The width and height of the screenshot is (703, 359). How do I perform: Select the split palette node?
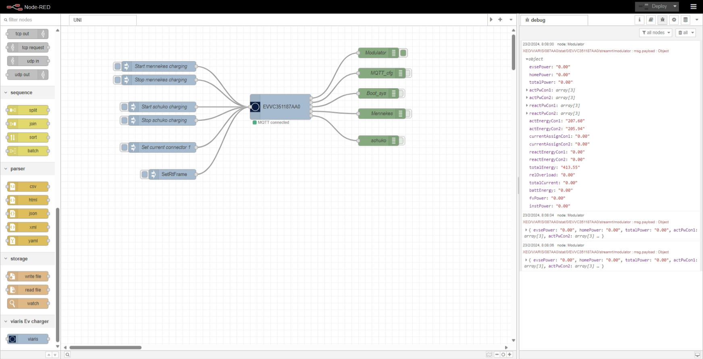(27, 110)
